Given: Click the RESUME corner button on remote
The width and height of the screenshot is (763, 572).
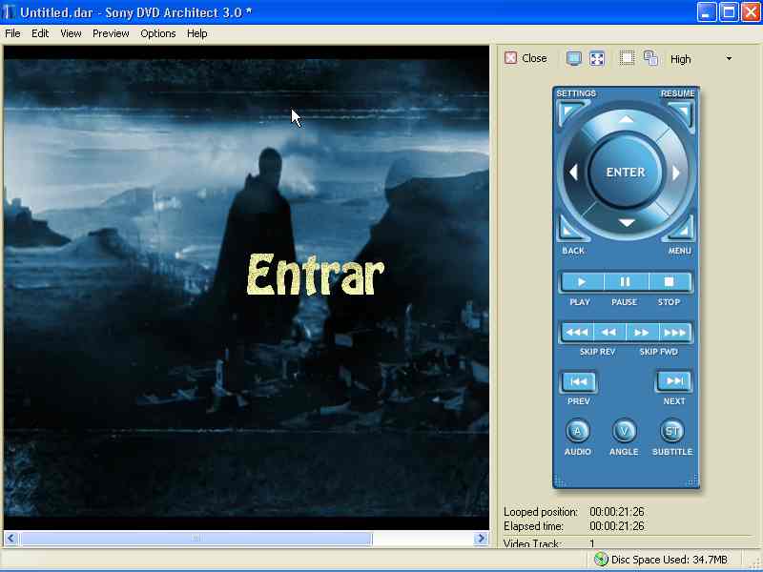Looking at the screenshot, I should coord(681,112).
